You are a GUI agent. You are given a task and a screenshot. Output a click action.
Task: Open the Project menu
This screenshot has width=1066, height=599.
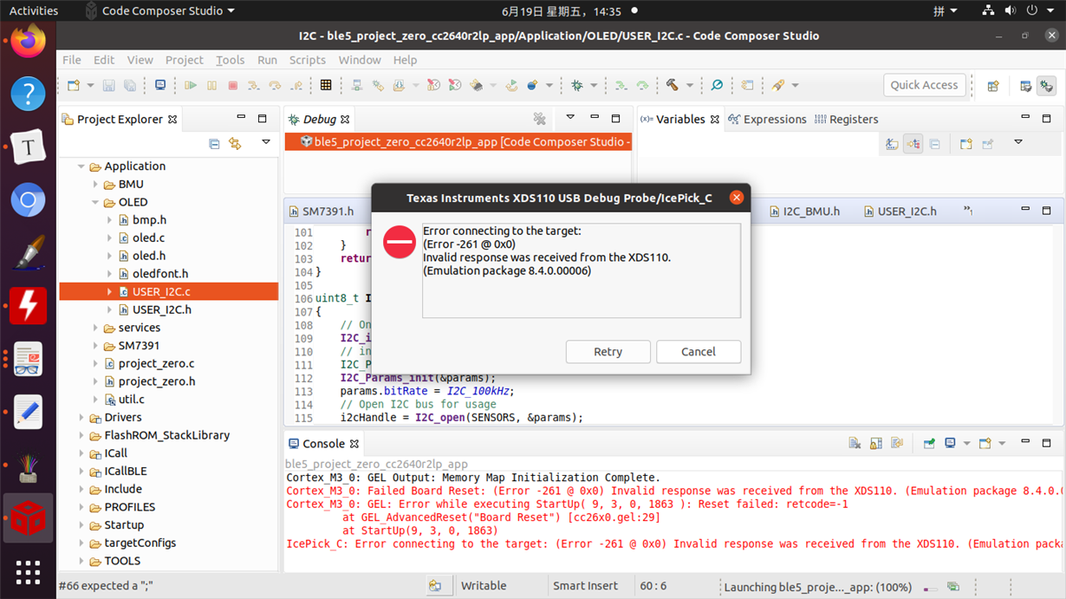pos(184,60)
